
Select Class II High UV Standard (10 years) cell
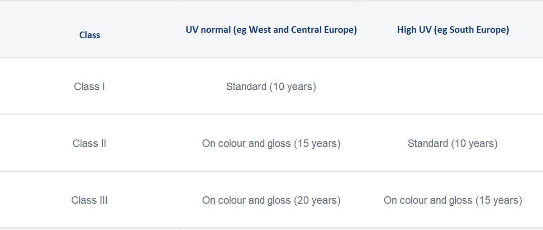(452, 143)
